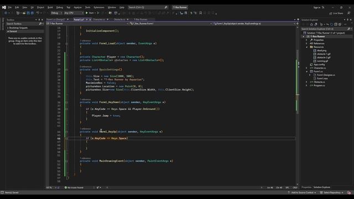Screen dimensions: 354x199
Task: Click the Live Share icon
Action: click(x=331, y=13)
